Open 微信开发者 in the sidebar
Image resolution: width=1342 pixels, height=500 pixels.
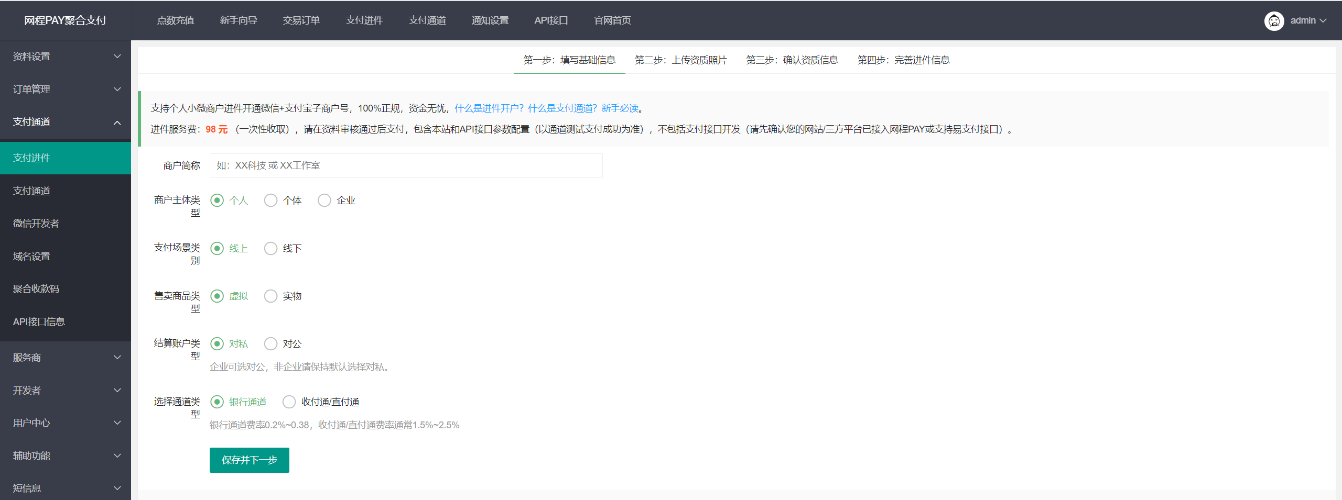pyautogui.click(x=36, y=224)
